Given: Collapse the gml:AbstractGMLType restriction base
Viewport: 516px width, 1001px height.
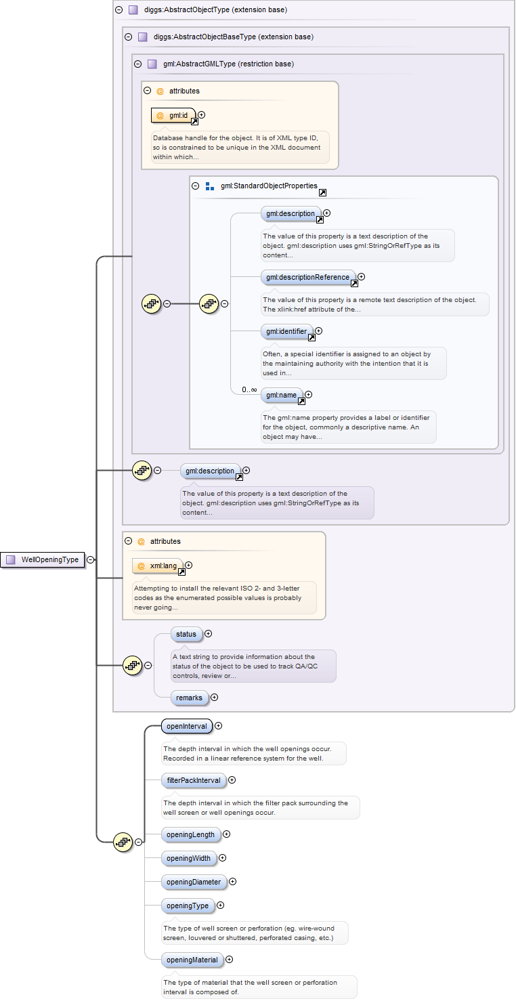Looking at the screenshot, I should pos(138,64).
